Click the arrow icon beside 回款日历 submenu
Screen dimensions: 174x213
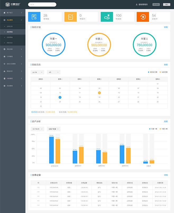click(4, 43)
